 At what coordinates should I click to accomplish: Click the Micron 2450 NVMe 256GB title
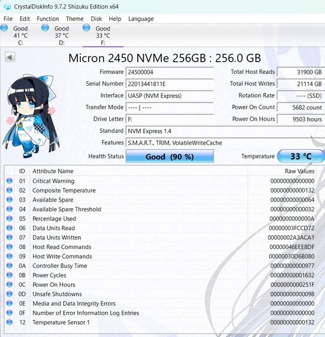[x=165, y=58]
